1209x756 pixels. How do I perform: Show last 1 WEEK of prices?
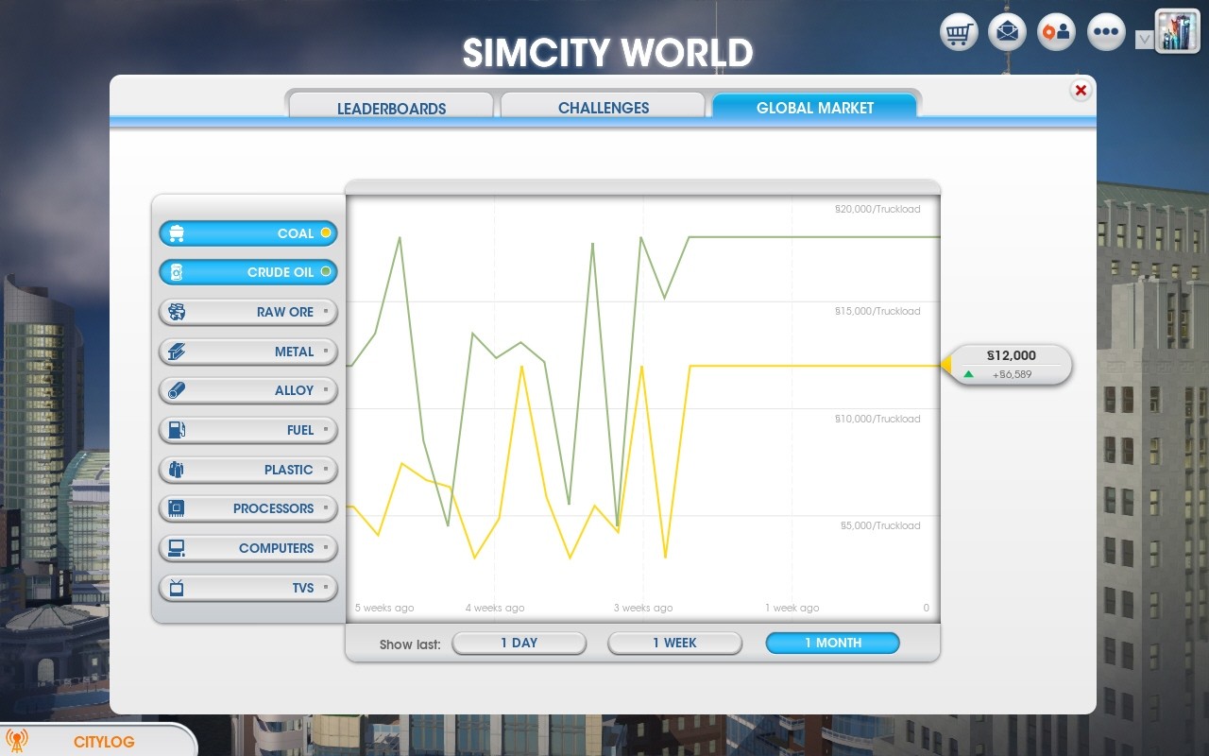[x=674, y=643]
